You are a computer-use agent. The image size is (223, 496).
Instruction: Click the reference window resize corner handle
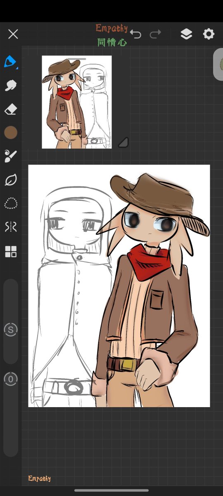coord(123,143)
